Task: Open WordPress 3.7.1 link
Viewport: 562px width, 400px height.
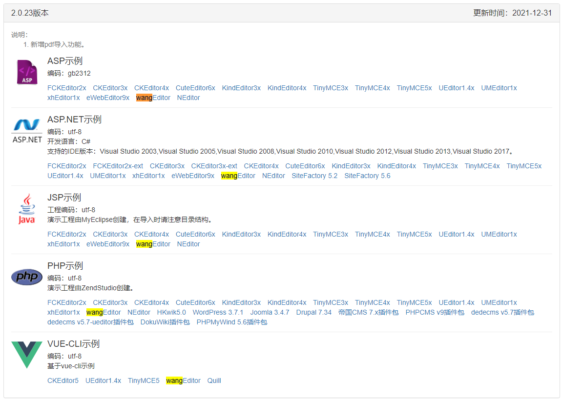Action: pyautogui.click(x=218, y=313)
